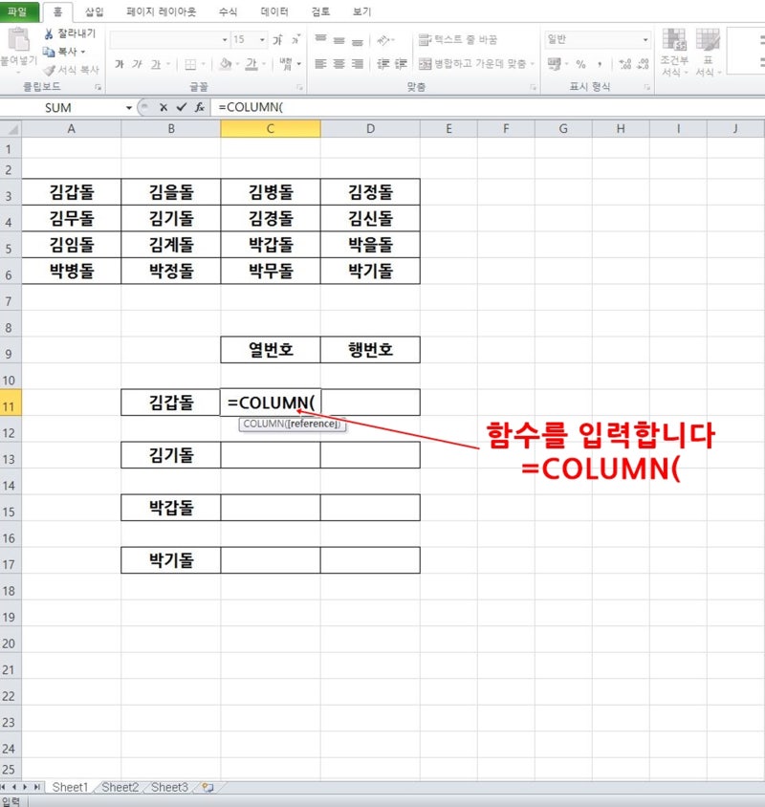Click the increase indent icon
The height and width of the screenshot is (807, 765).
[401, 64]
